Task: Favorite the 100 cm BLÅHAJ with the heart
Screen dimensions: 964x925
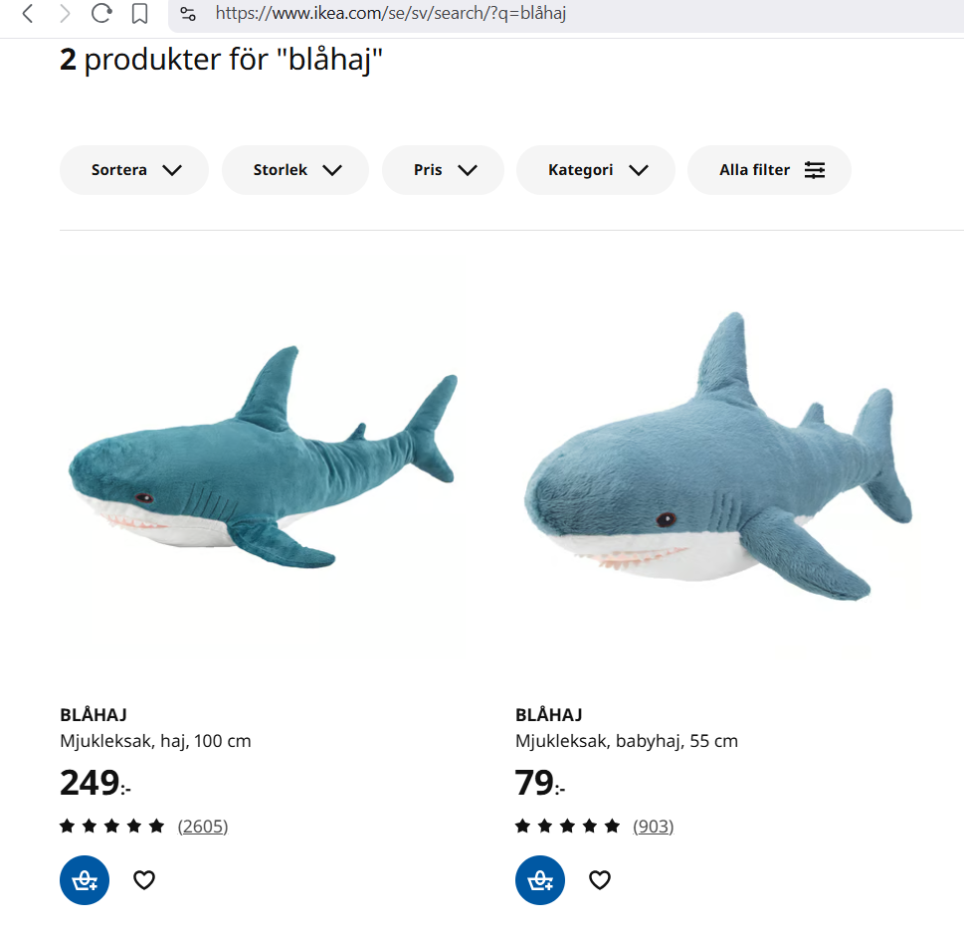Action: coord(144,880)
